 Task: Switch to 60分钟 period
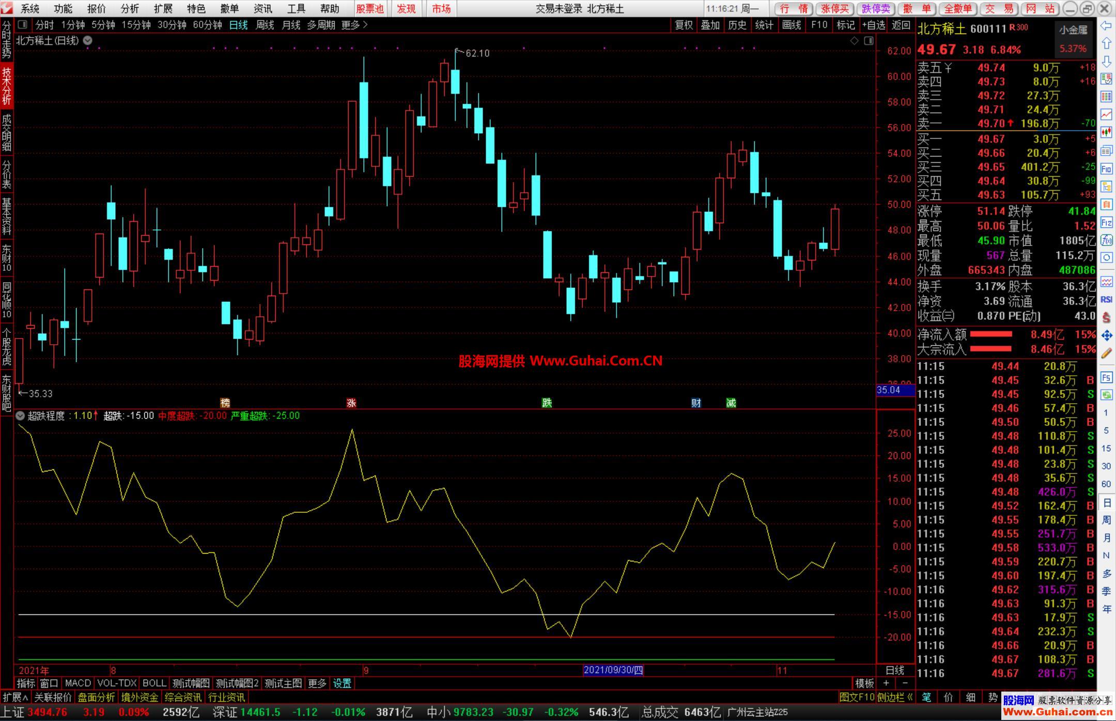[x=207, y=25]
